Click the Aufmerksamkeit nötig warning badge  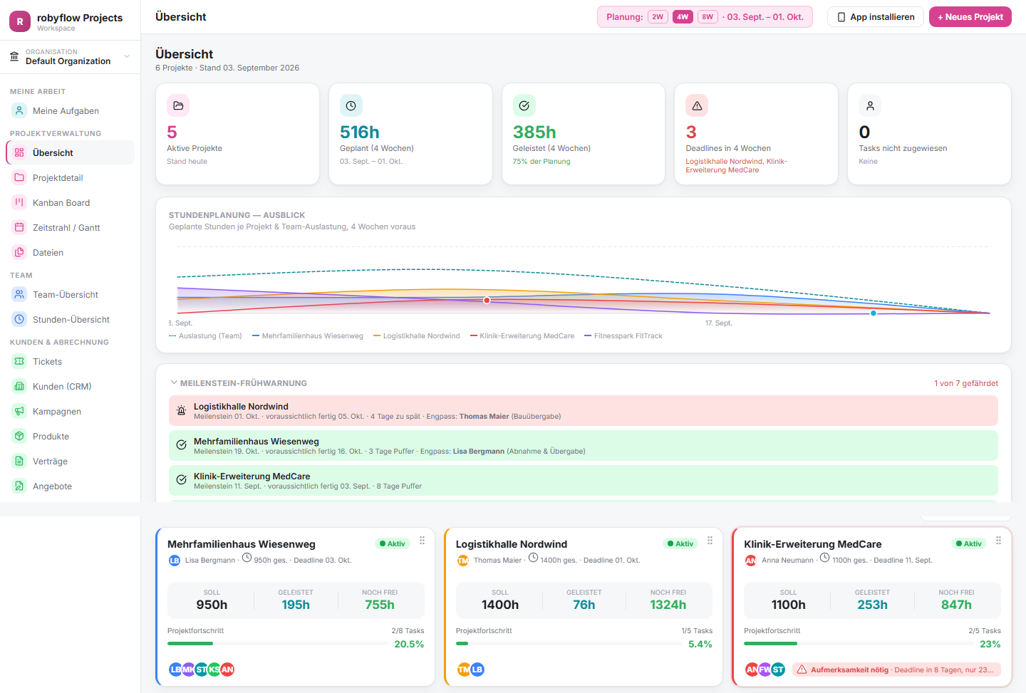coord(896,669)
